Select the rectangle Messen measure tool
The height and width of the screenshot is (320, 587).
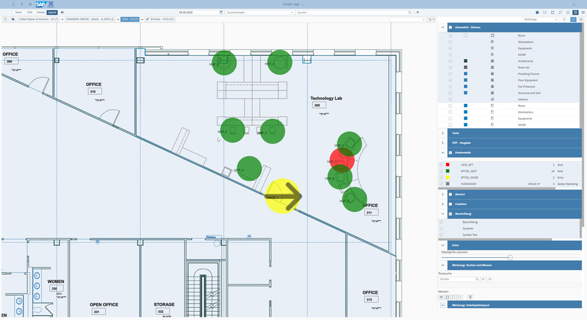click(453, 297)
